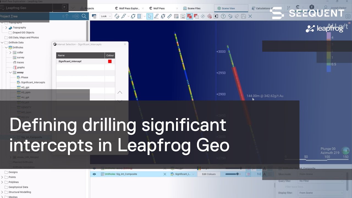Click the Edit Colours button
The image size is (352, 198).
pos(209,174)
